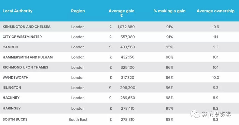The width and height of the screenshot is (239, 125).
Task: Click the % making a gain header
Action: click(x=169, y=11)
